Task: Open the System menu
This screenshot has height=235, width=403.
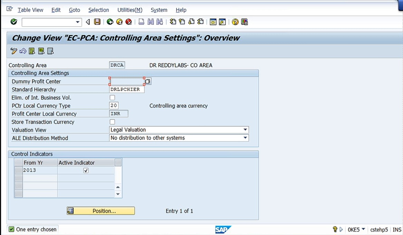Action: pos(159,10)
